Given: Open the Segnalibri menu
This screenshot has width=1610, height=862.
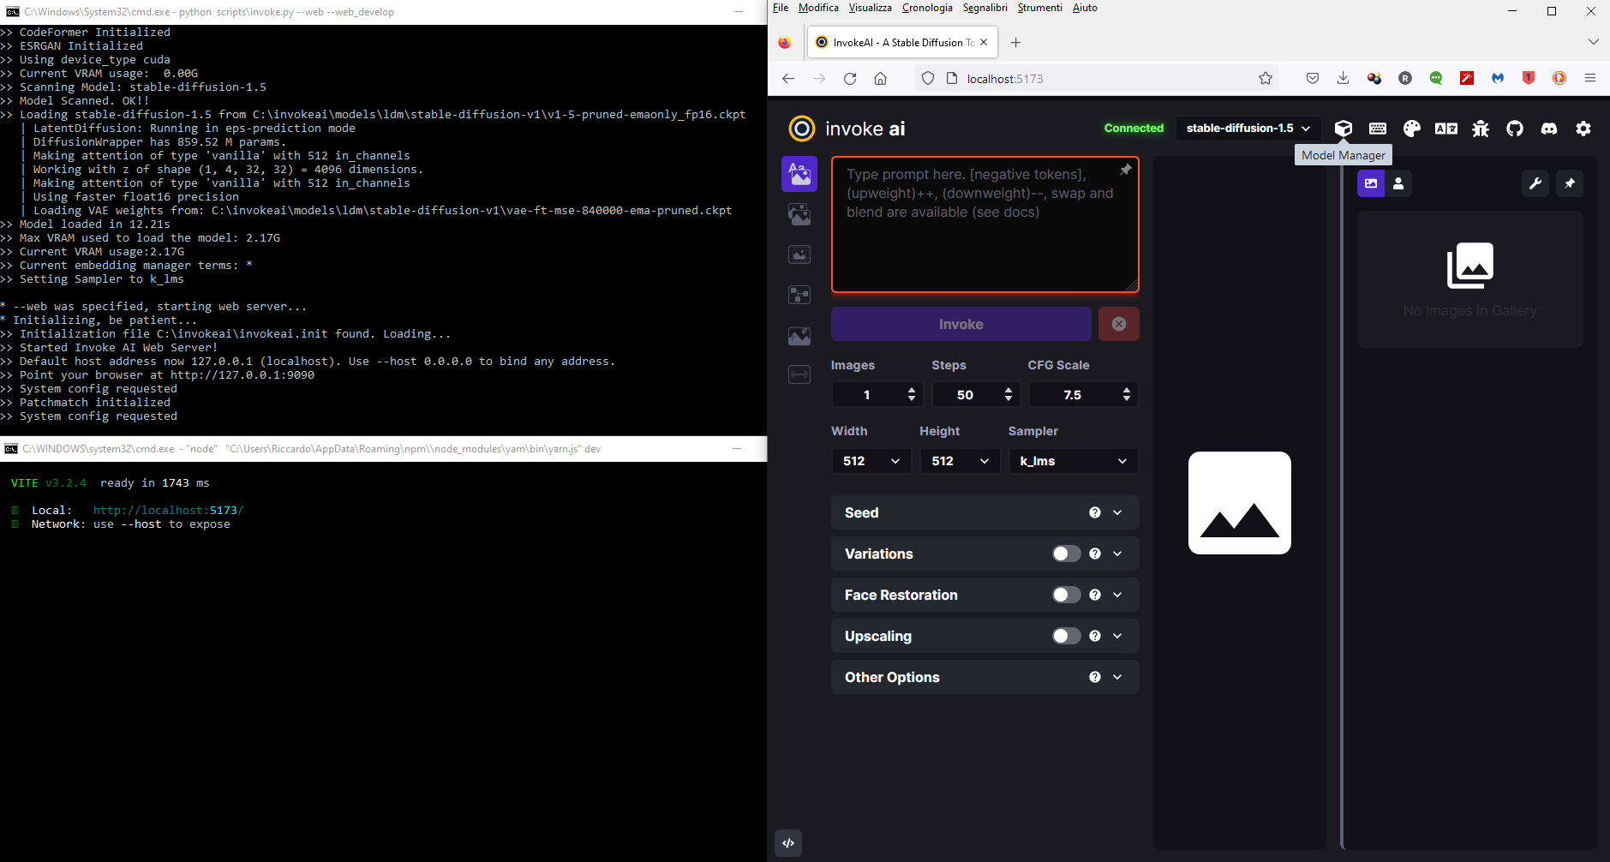Looking at the screenshot, I should [985, 8].
